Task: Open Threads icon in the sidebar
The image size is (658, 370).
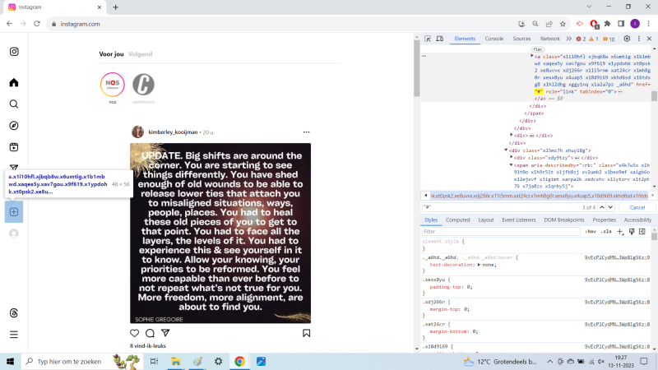Action: point(14,313)
